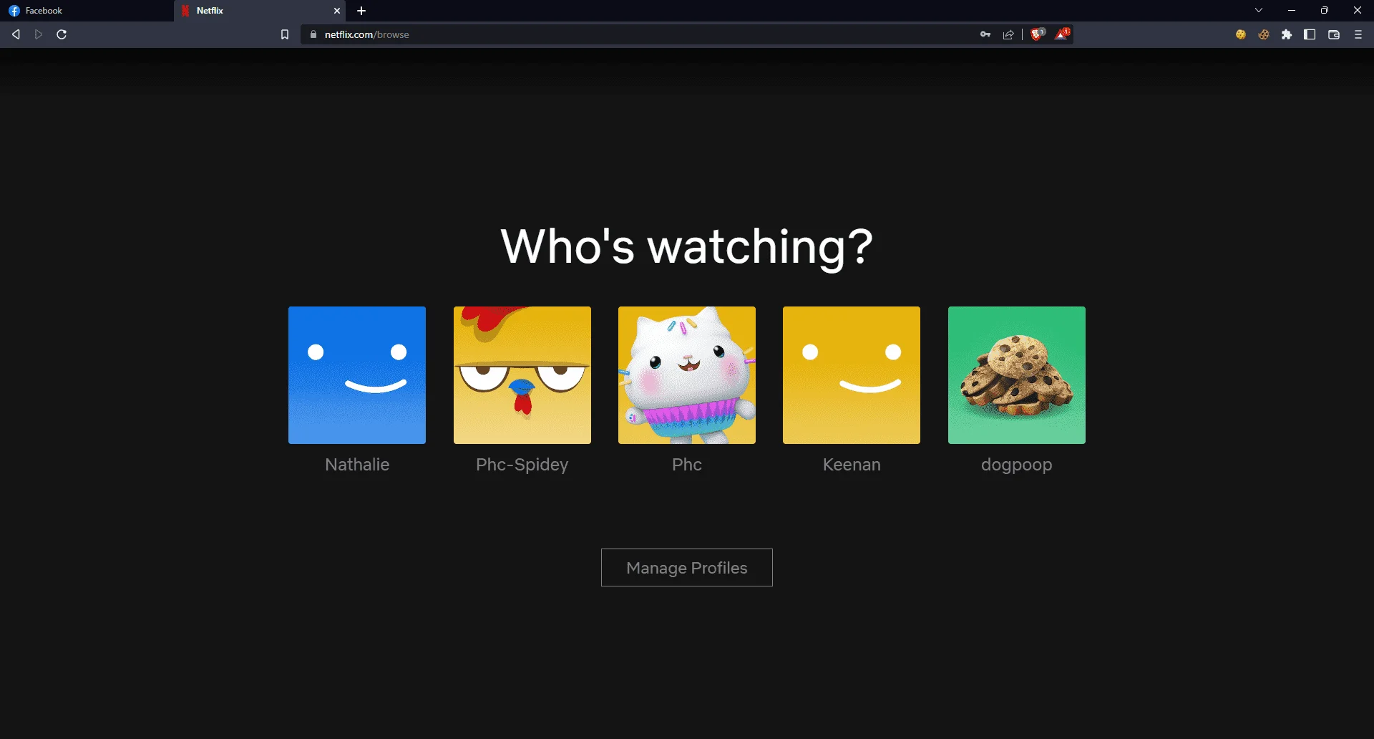The height and width of the screenshot is (739, 1374).
Task: Expand the tab search dropdown
Action: tap(1259, 10)
